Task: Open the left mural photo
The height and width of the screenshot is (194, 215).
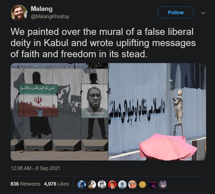Action: [x=59, y=112]
